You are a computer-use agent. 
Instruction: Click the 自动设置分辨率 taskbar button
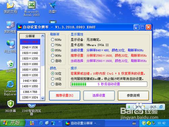83,123
